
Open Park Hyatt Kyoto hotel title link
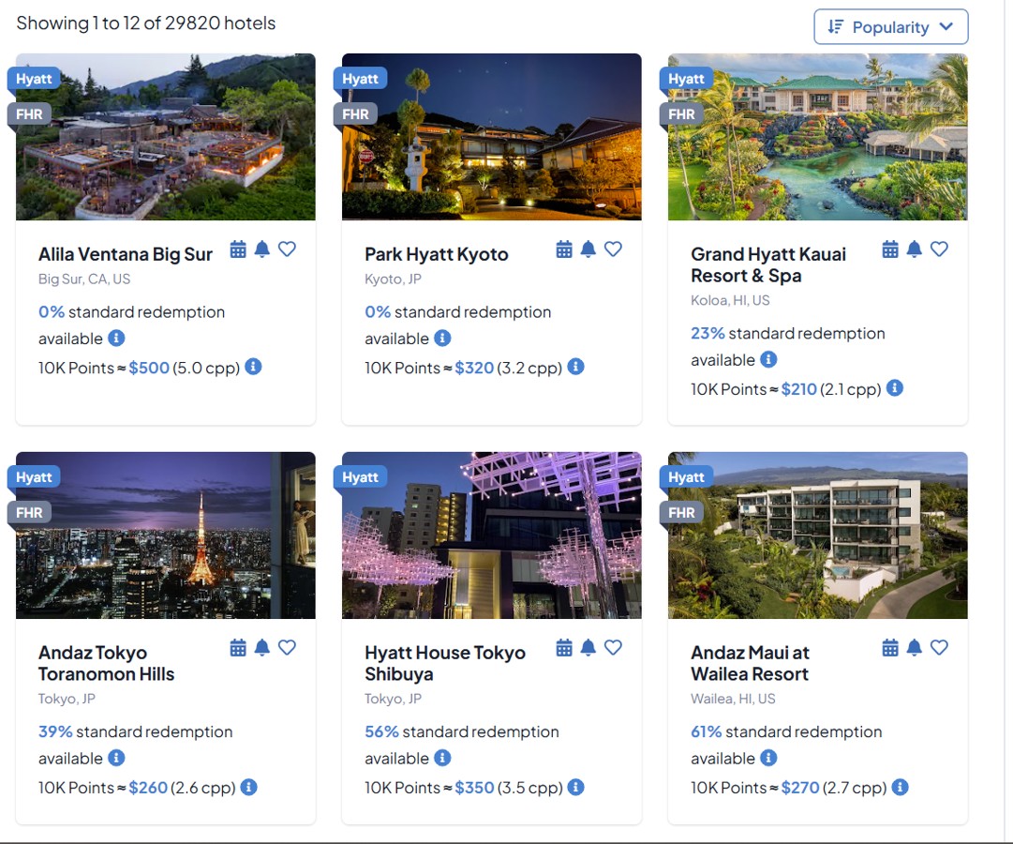pos(436,254)
